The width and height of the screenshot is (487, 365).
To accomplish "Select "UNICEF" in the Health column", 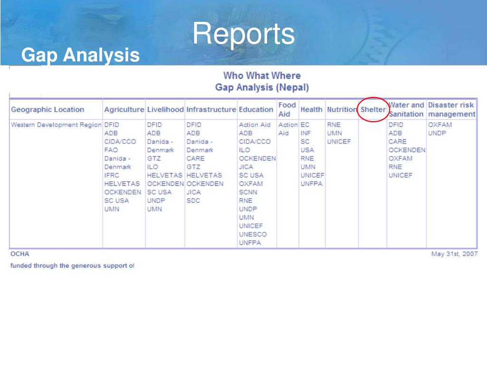I will pyautogui.click(x=312, y=175).
